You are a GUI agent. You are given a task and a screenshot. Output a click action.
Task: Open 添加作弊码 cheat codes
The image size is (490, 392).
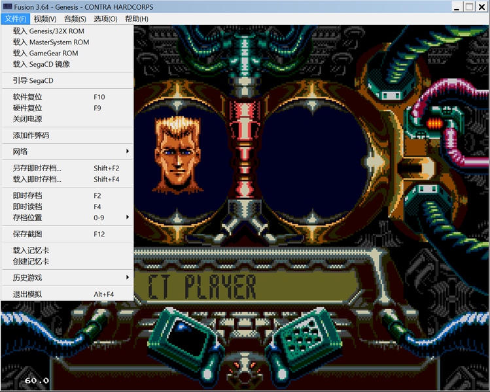pos(67,135)
